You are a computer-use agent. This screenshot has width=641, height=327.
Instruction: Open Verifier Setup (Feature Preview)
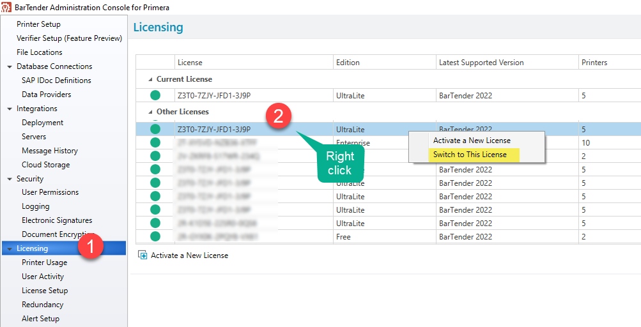tap(69, 38)
